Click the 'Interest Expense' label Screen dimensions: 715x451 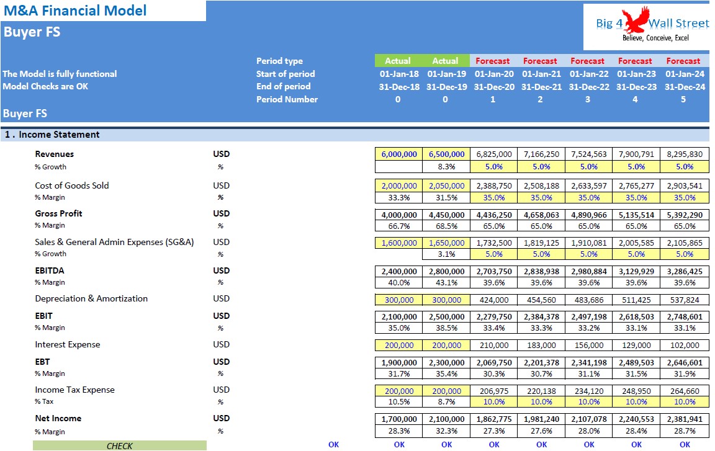click(x=68, y=344)
